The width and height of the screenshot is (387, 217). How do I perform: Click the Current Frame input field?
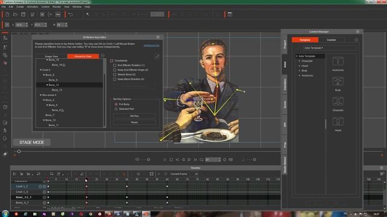(194, 174)
